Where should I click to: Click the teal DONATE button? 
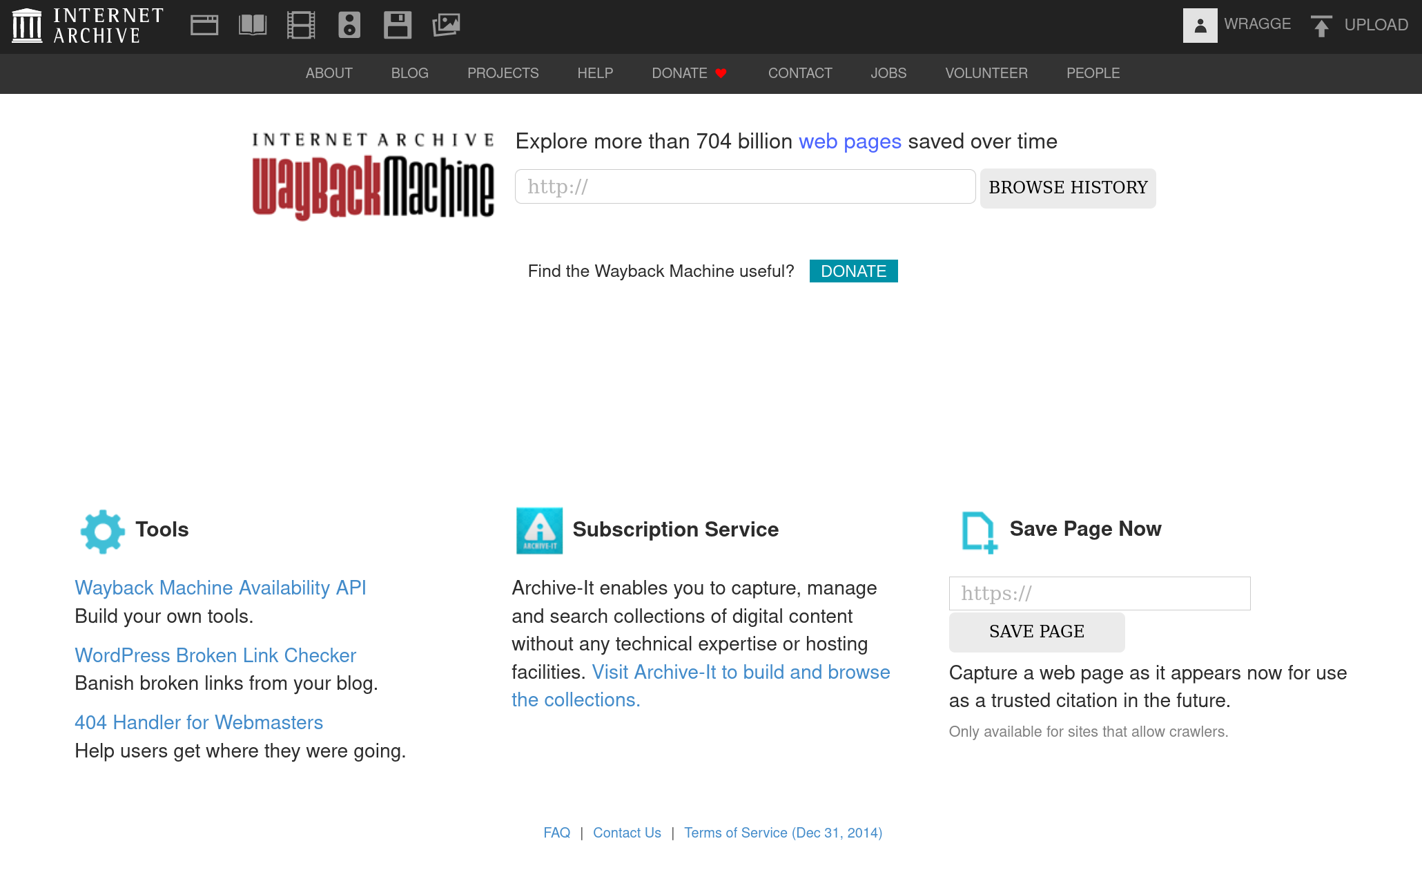(x=853, y=271)
